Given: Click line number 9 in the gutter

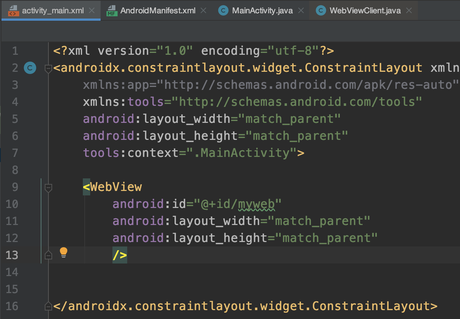Looking at the screenshot, I should click(15, 187).
